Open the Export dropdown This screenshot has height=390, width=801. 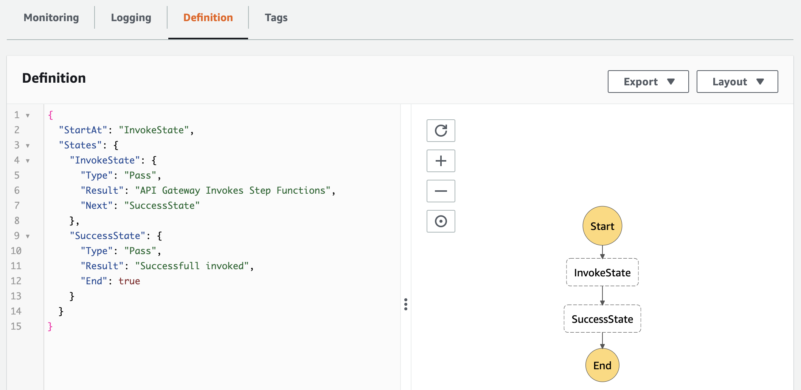click(x=648, y=81)
